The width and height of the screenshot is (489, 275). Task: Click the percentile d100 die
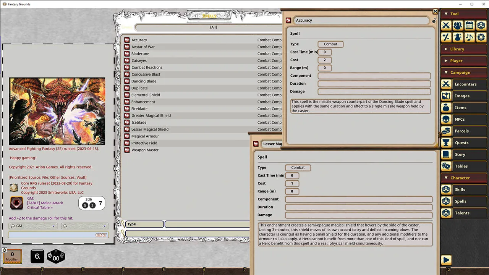click(56, 257)
